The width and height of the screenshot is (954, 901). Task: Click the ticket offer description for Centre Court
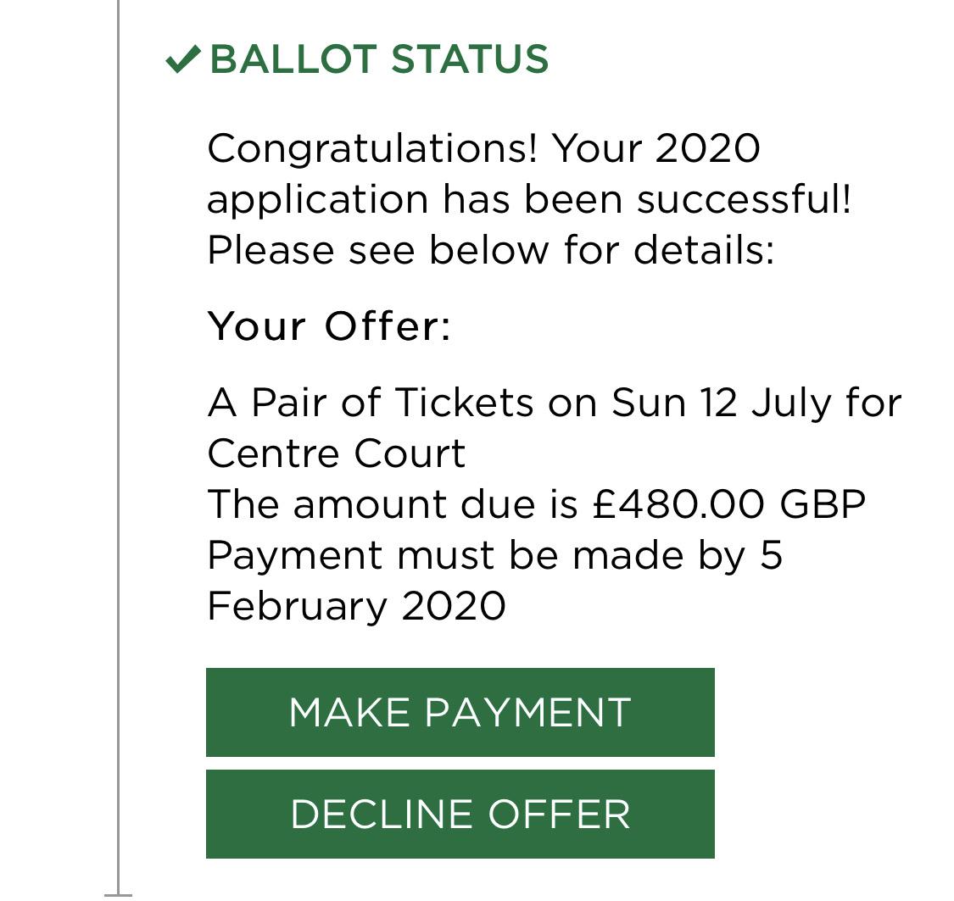click(551, 428)
